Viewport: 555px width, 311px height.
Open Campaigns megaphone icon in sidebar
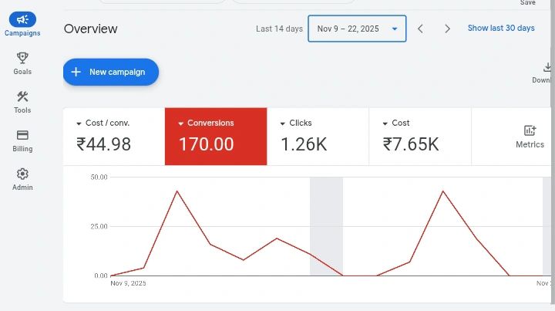22,20
